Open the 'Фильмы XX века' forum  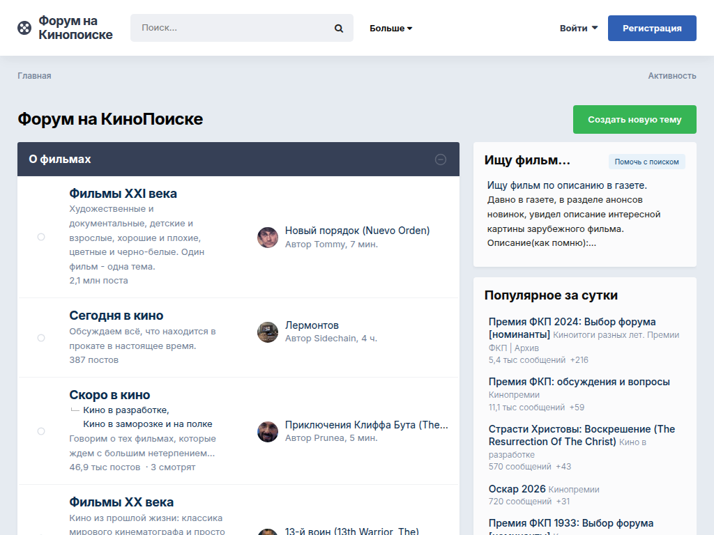(x=121, y=502)
